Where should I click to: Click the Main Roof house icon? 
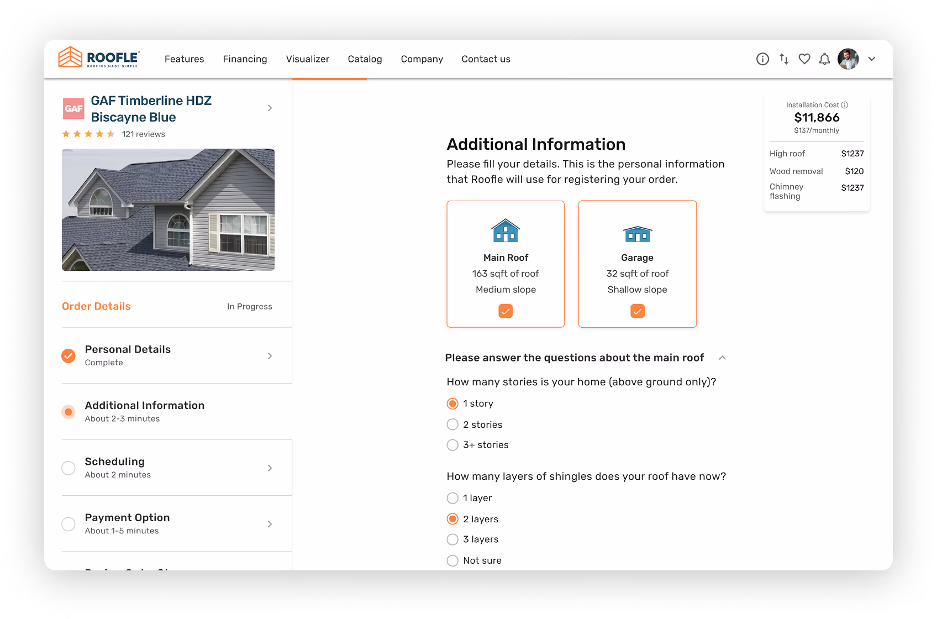pos(506,230)
